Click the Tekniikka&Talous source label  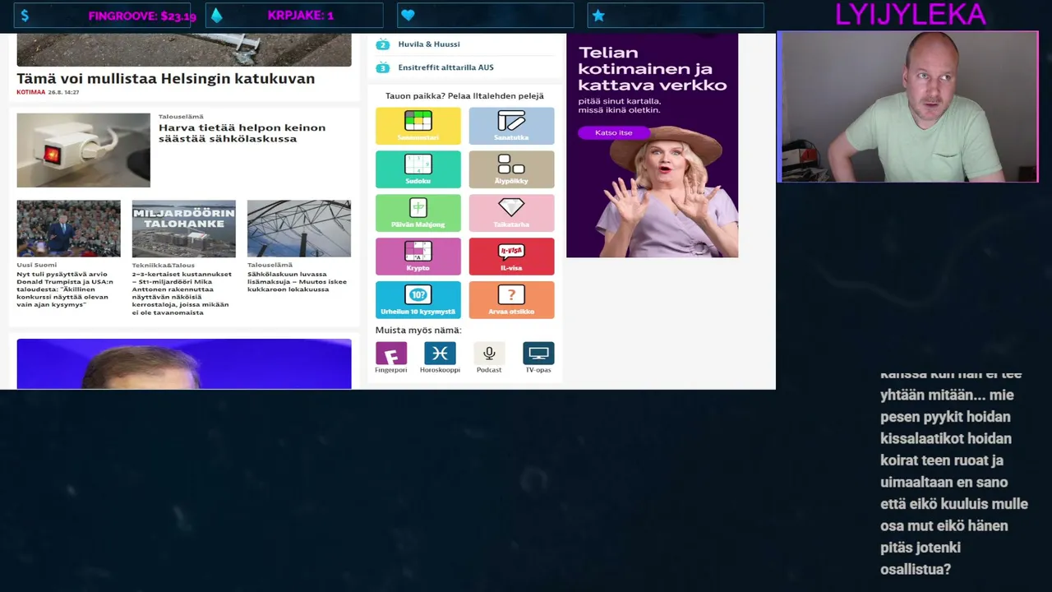pos(163,265)
